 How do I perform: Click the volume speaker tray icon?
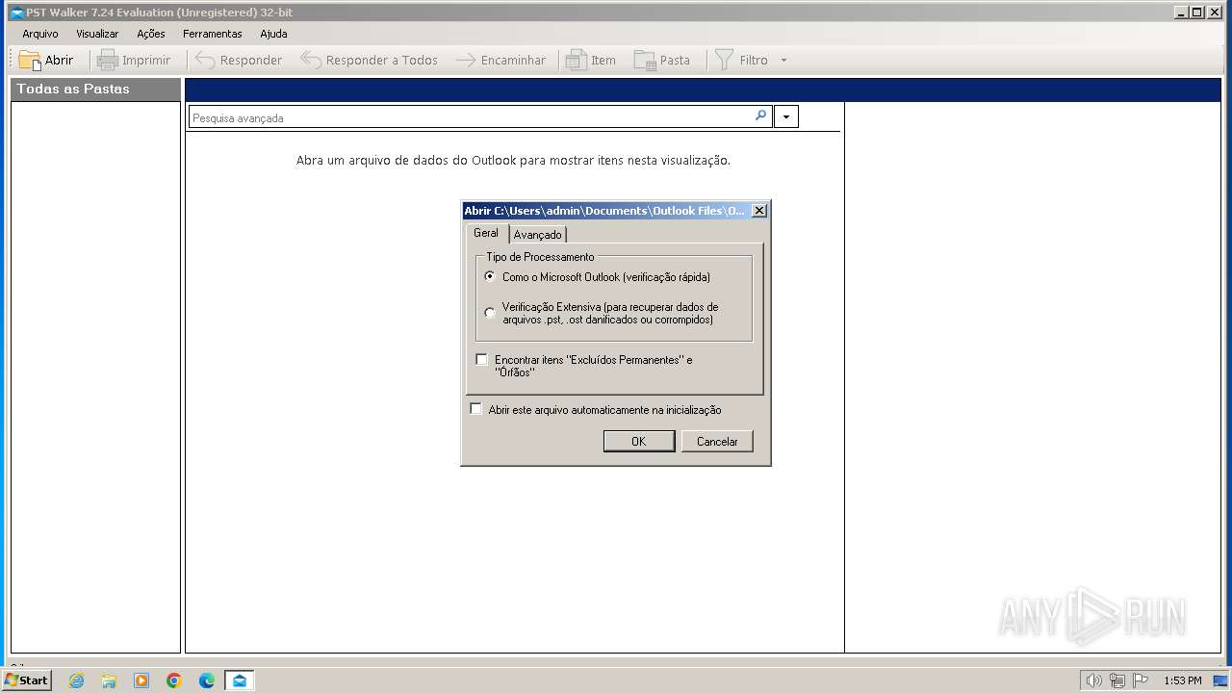coord(1093,680)
